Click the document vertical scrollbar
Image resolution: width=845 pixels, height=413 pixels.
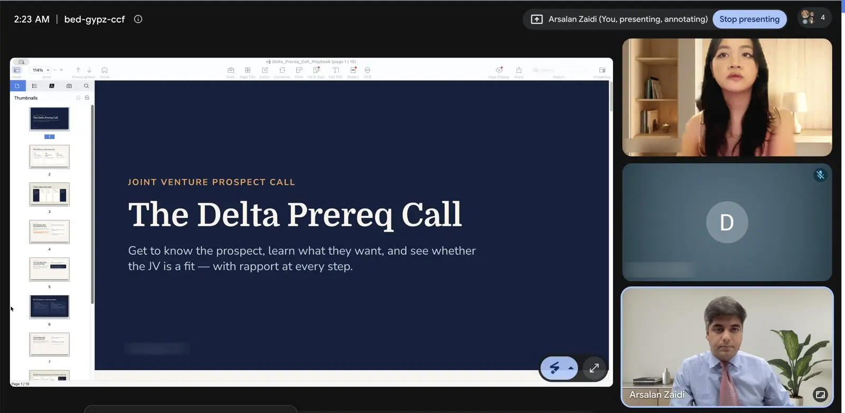611,97
